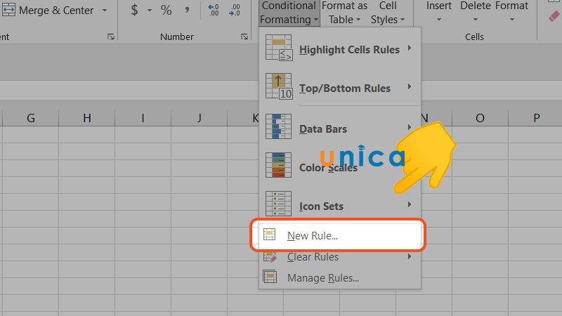This screenshot has width=562, height=316.
Task: Expand Highlight Cells Rules arrow
Action: 410,48
